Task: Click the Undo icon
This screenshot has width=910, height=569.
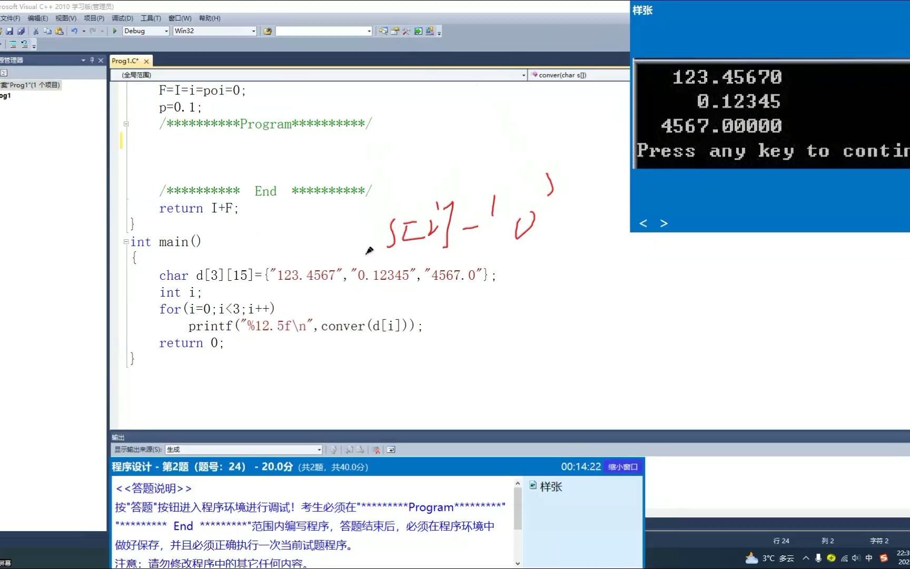Action: click(75, 31)
